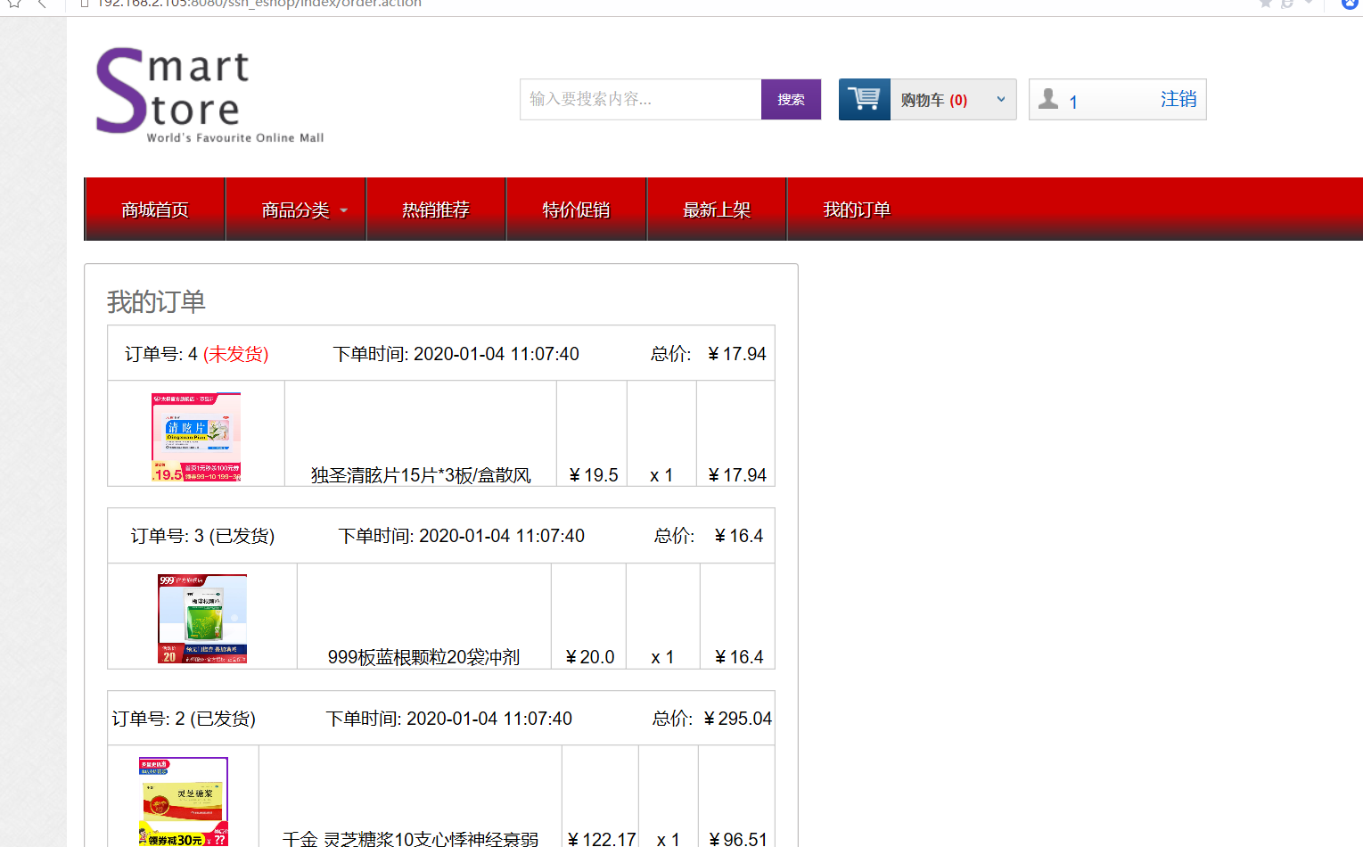Click the user profile silhouette icon
Image resolution: width=1363 pixels, height=847 pixels.
point(1048,99)
